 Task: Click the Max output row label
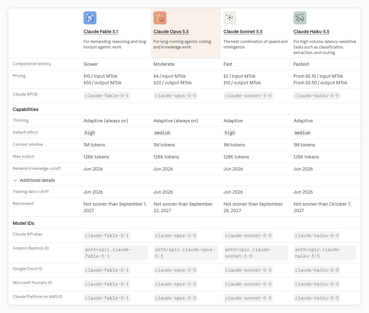23,156
